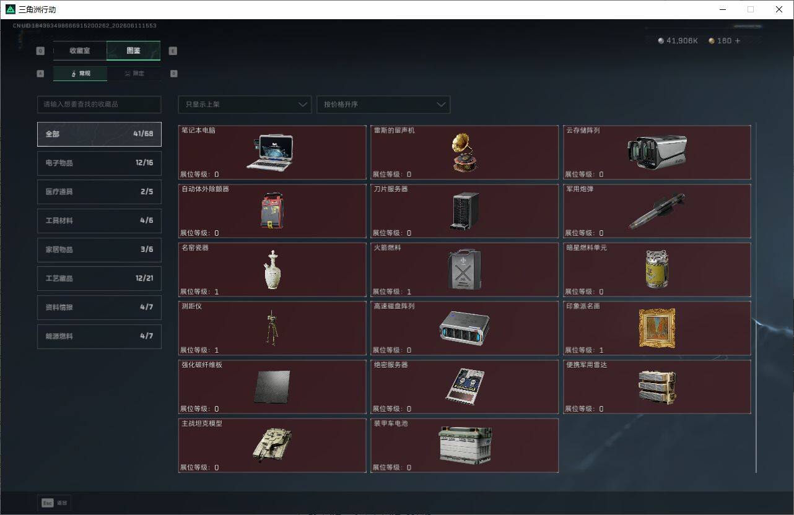The width and height of the screenshot is (794, 515).
Task: Click the plus icon to add gold currency
Action: click(x=737, y=41)
